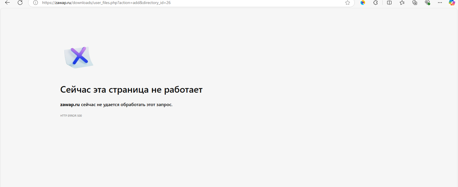This screenshot has height=187, width=458.
Task: Click the HTTP ERROR 500 code text
Action: coord(71,116)
